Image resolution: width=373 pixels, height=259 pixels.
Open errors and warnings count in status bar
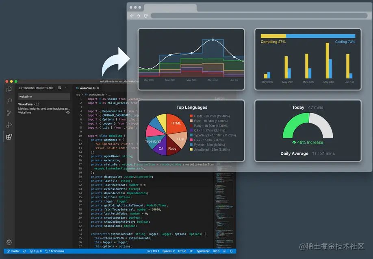point(36,251)
